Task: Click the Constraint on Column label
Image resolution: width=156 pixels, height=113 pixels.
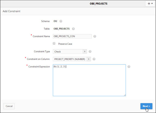Action: pyautogui.click(x=38, y=59)
